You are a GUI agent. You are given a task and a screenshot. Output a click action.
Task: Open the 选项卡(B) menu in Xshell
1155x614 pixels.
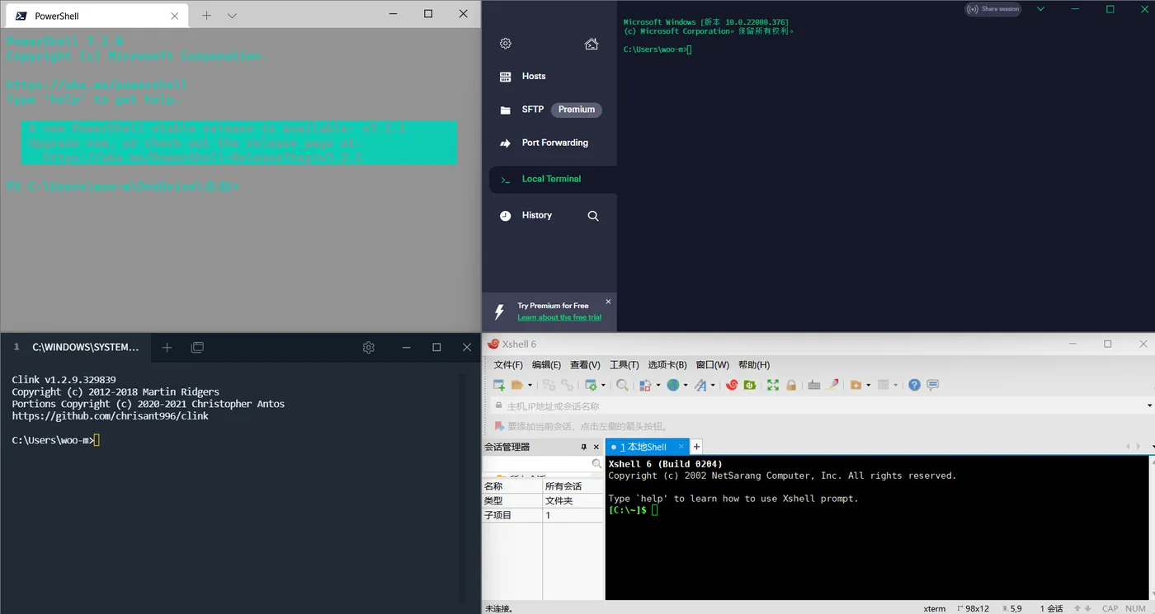tap(667, 364)
